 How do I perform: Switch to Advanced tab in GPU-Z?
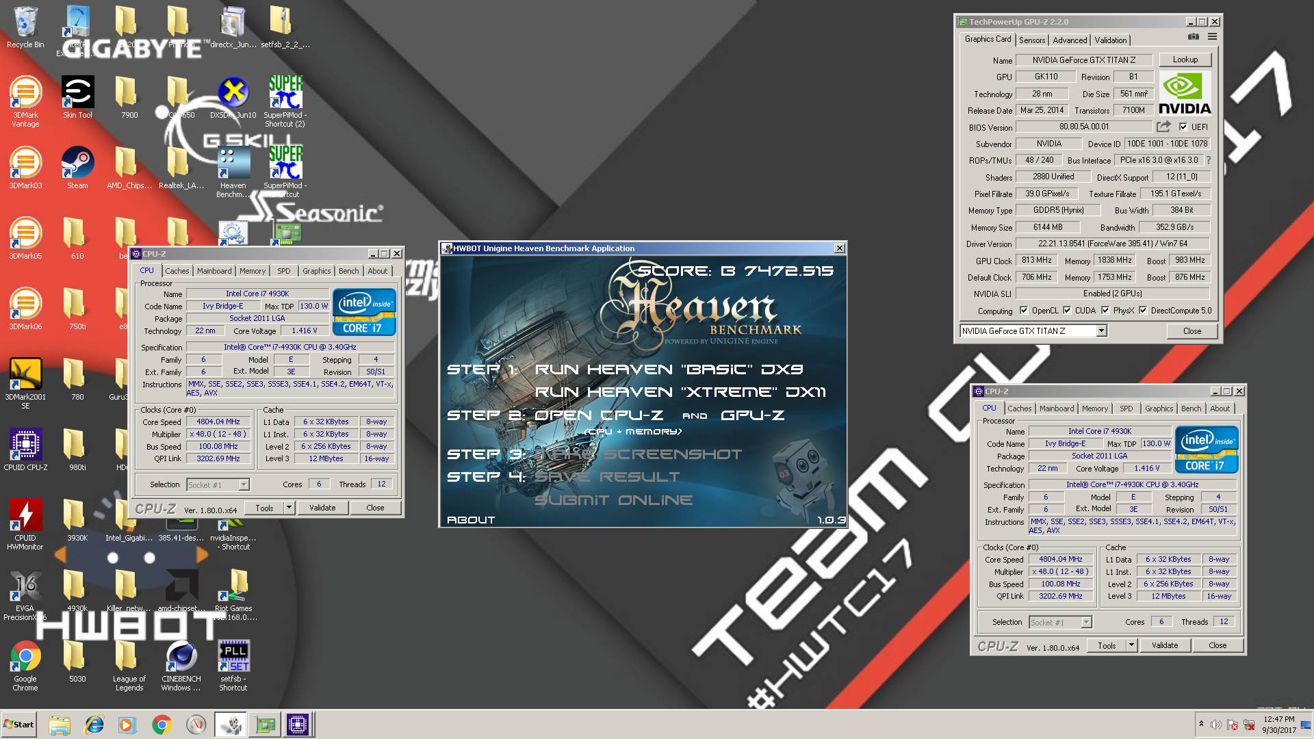click(1070, 40)
